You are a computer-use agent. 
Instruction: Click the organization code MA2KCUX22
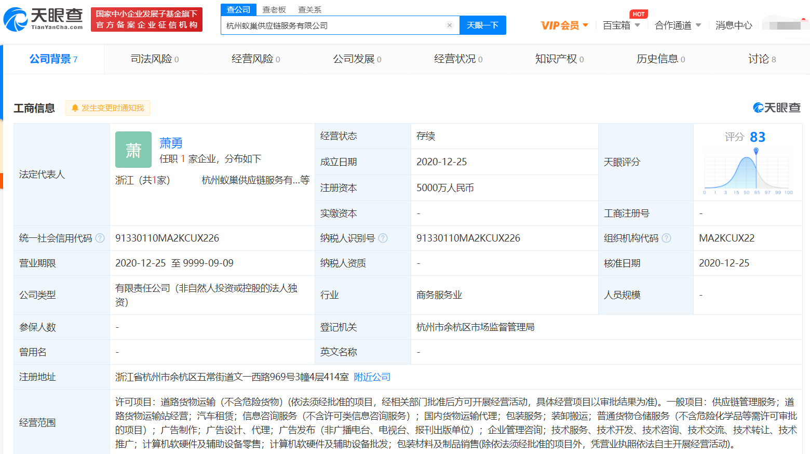click(727, 238)
